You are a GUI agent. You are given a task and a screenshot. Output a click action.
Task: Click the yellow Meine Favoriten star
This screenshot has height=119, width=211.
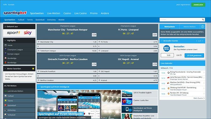tap(33, 68)
